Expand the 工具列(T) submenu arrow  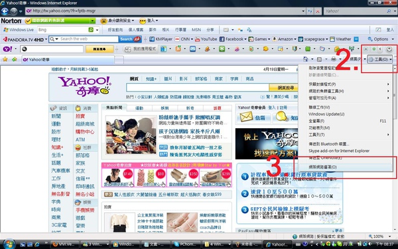click(388, 135)
